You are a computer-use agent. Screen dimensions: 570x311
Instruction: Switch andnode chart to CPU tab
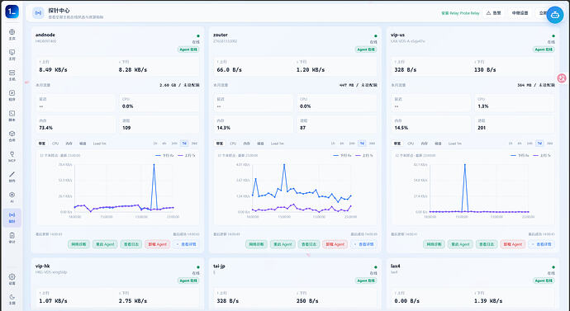pyautogui.click(x=55, y=144)
